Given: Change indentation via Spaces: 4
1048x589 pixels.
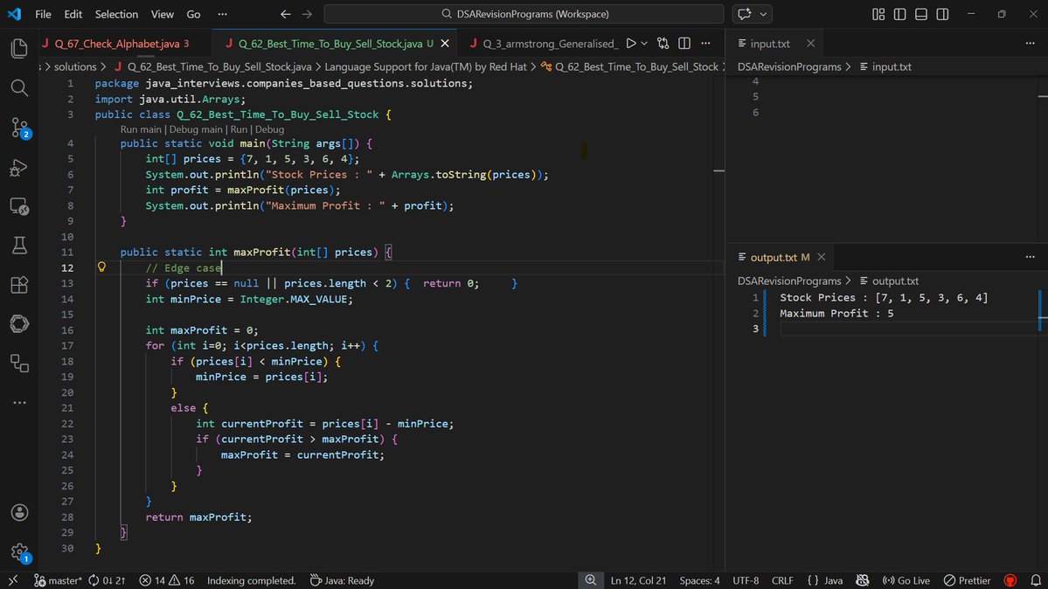Looking at the screenshot, I should [699, 580].
